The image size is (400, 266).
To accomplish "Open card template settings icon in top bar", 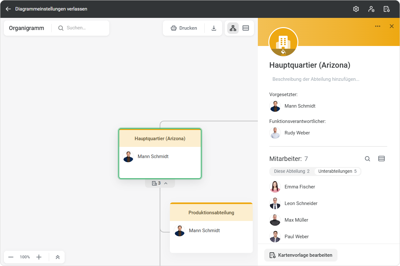I will click(387, 9).
